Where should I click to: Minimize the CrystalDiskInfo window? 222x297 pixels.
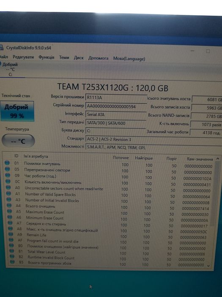(192, 51)
